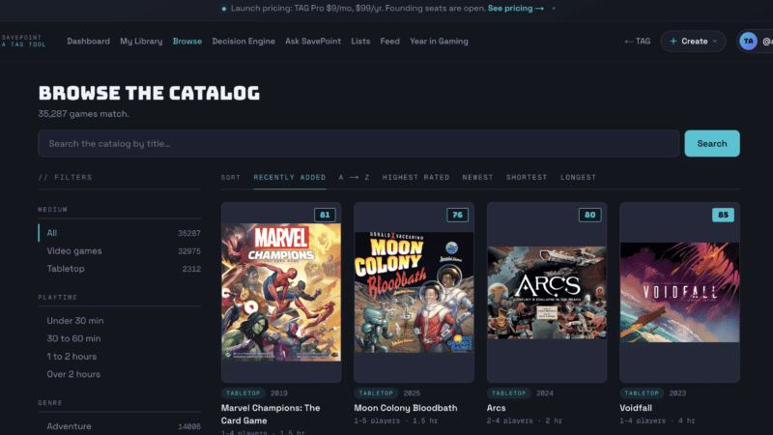773x435 pixels.
Task: Open Ask SavePoint
Action: pyautogui.click(x=313, y=41)
